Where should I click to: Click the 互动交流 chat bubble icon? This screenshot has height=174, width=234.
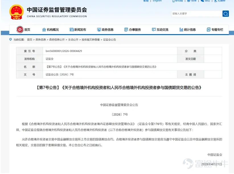pos(154,30)
